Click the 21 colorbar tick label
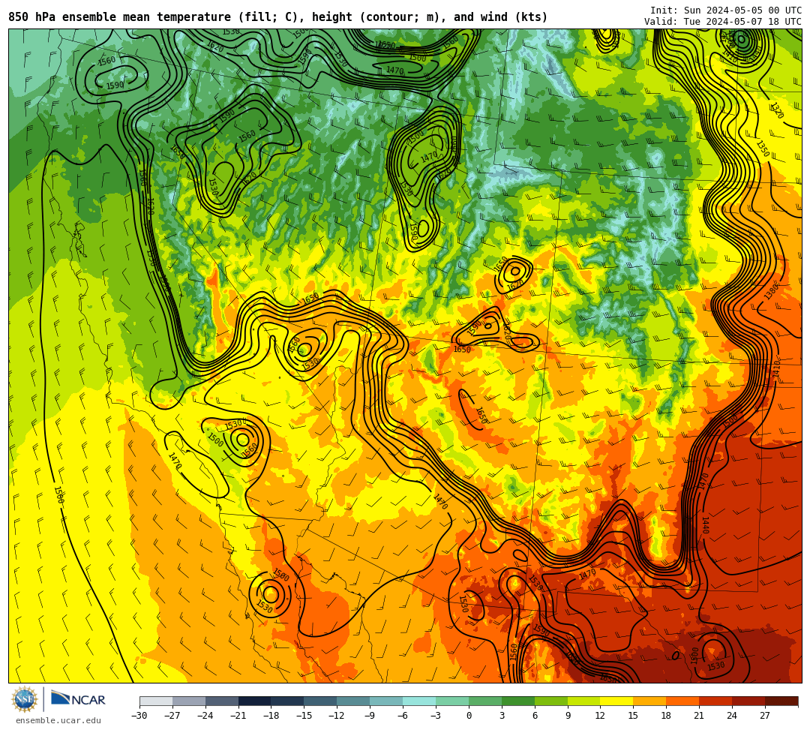This screenshot has width=810, height=730. (699, 716)
